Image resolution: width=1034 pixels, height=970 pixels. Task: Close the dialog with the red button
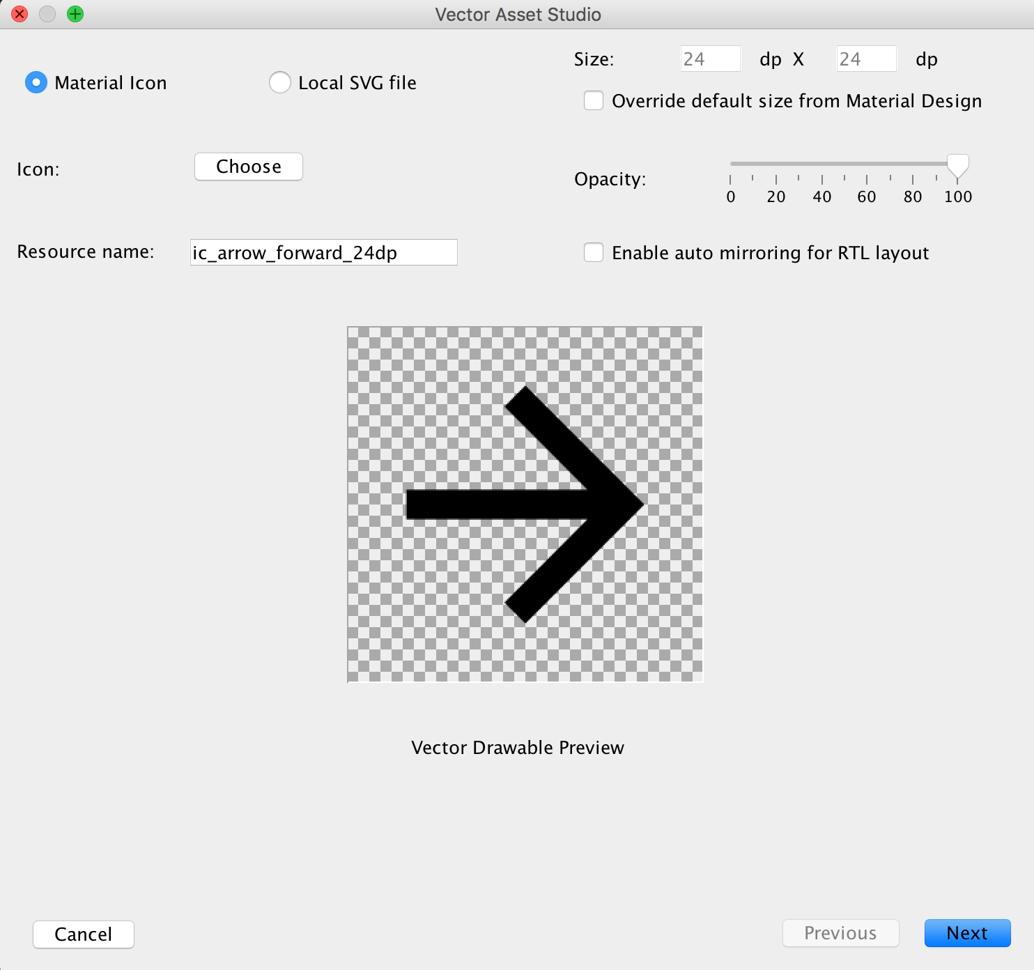(20, 13)
